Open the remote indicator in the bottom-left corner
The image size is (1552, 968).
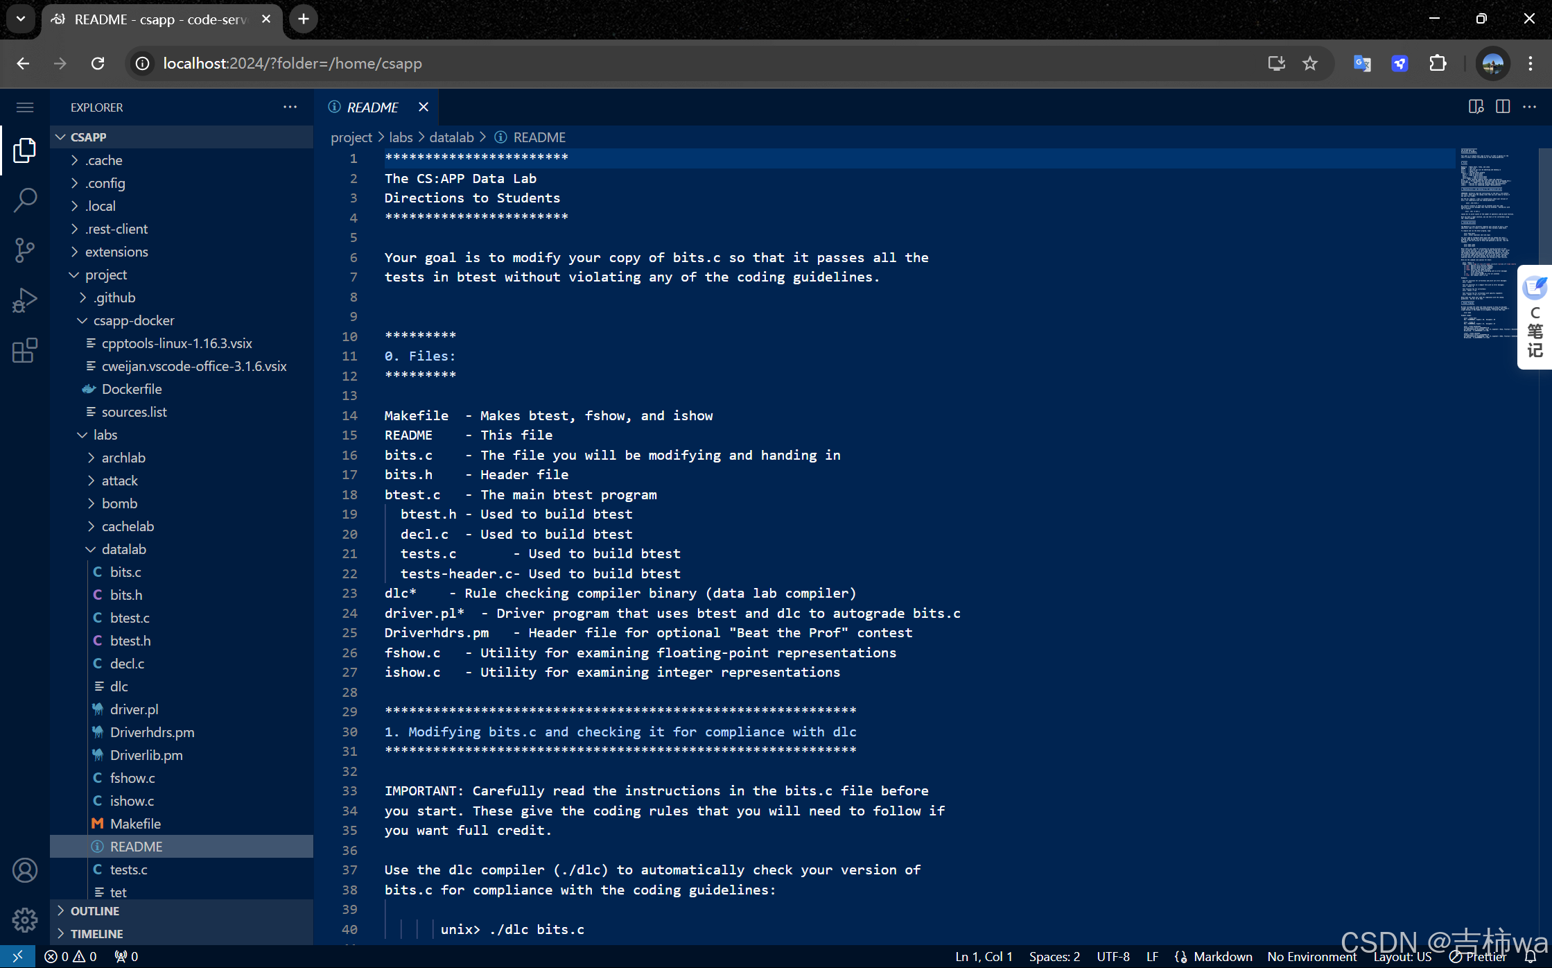(x=18, y=956)
